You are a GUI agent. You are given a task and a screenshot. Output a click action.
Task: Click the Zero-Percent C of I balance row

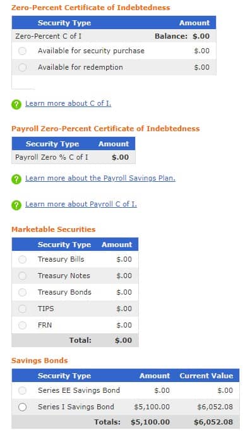[114, 36]
